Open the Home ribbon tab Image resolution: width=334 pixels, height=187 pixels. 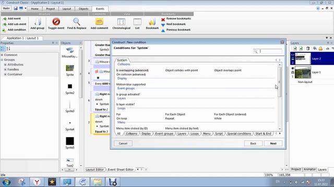pos(34,9)
